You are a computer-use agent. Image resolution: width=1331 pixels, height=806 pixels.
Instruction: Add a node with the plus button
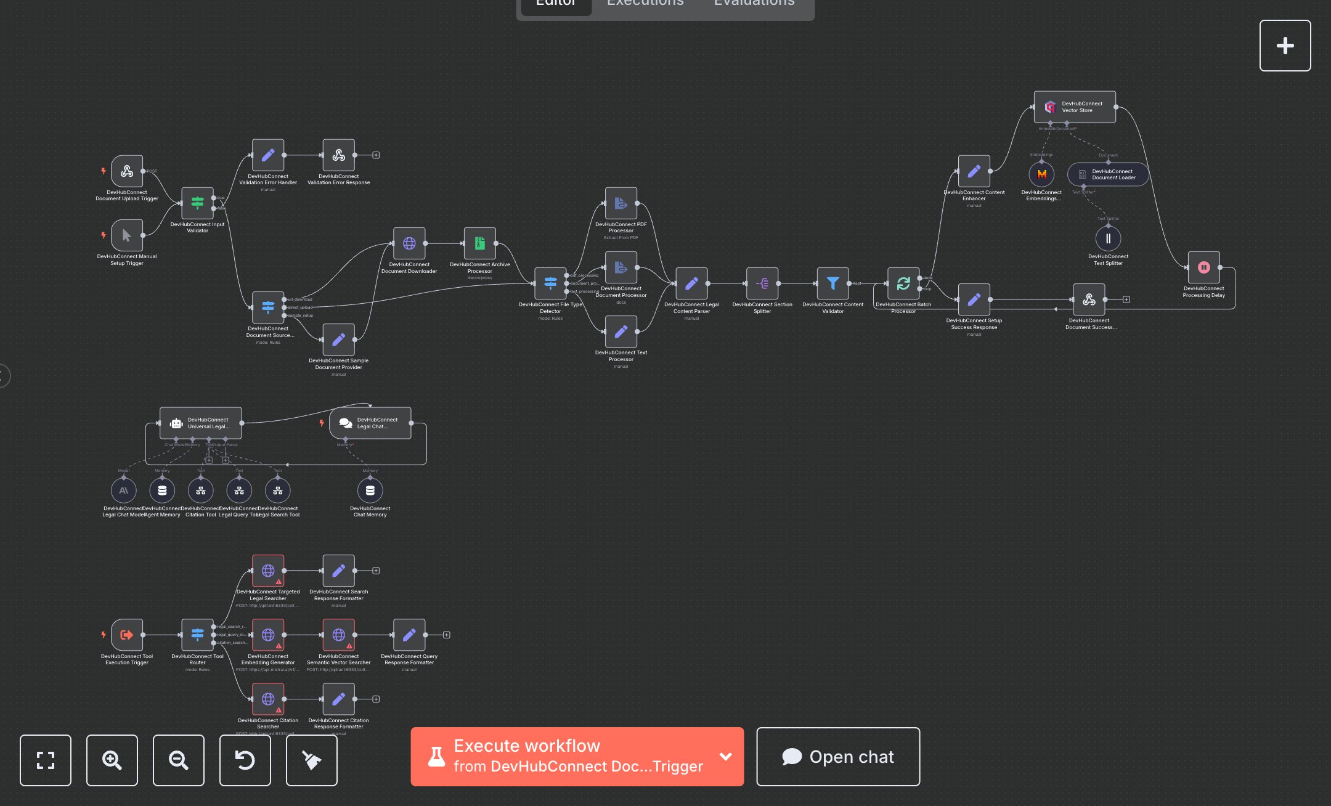click(1285, 46)
